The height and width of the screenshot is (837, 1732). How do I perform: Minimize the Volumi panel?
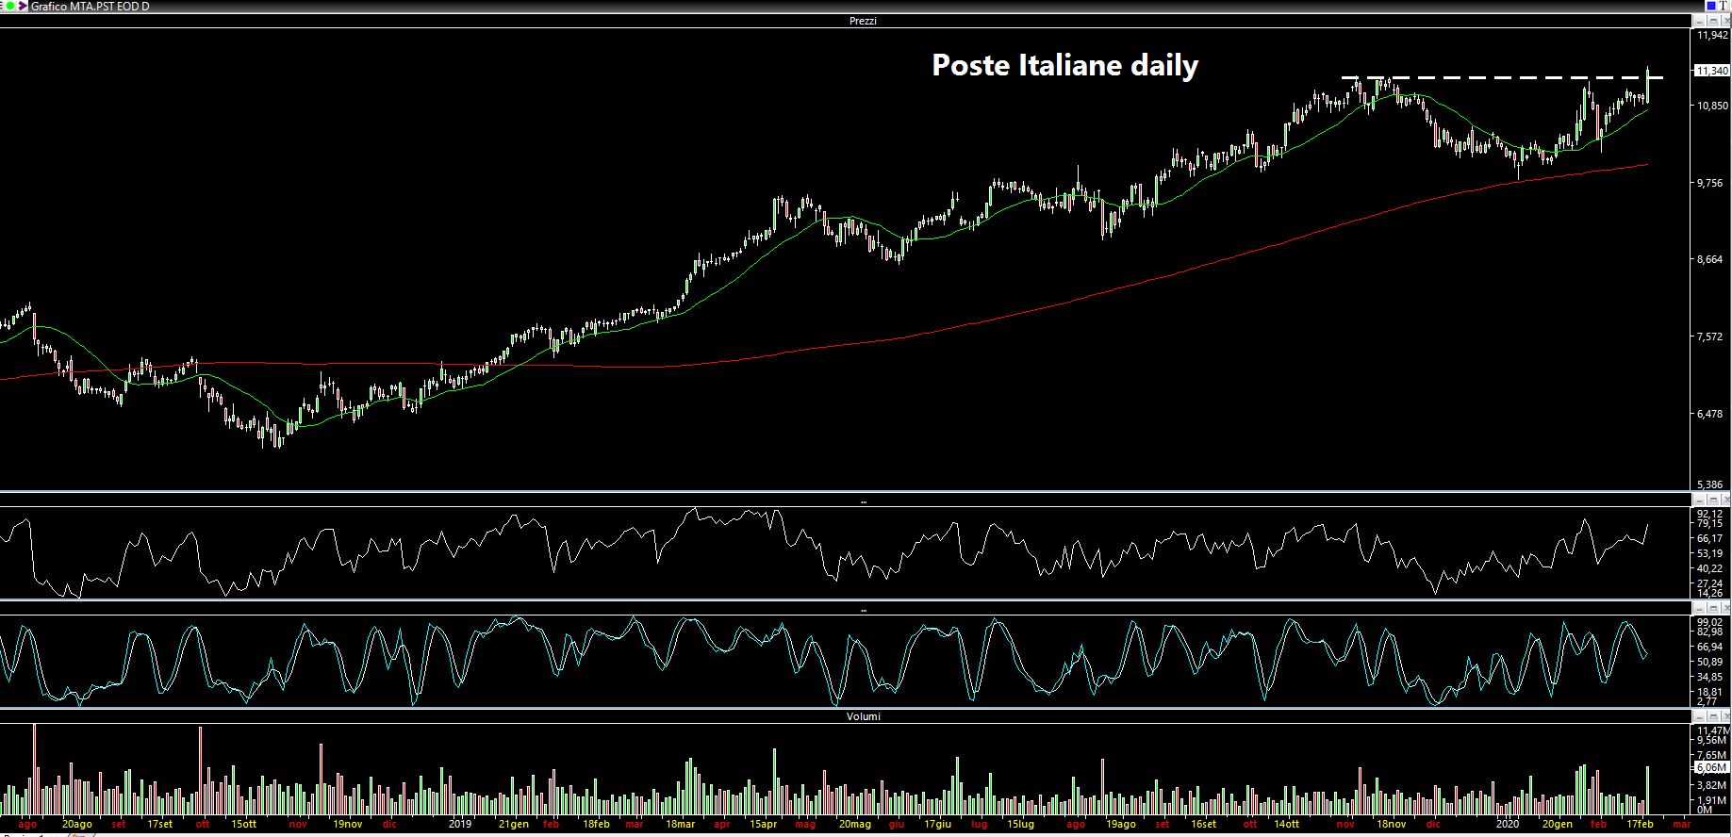click(1700, 716)
